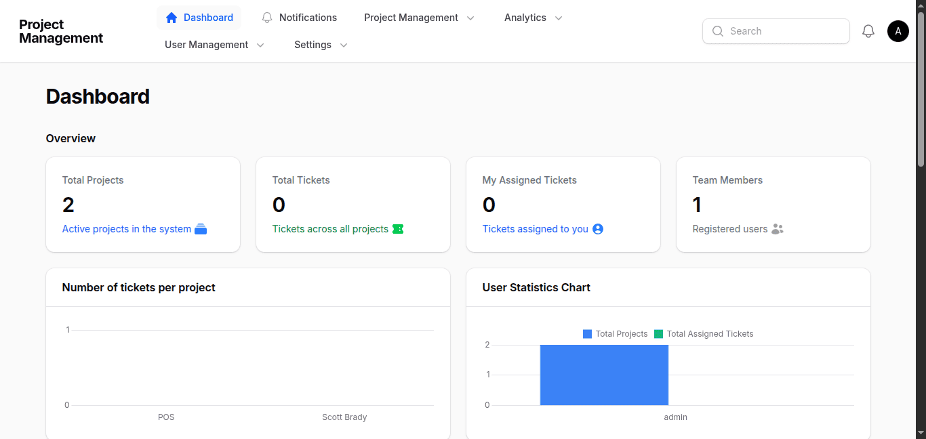Click the magnifier icon in the search bar
Viewport: 926px width, 439px height.
717,31
